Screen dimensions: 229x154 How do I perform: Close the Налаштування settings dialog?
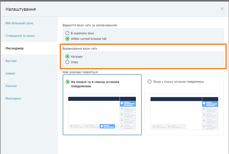222,9
